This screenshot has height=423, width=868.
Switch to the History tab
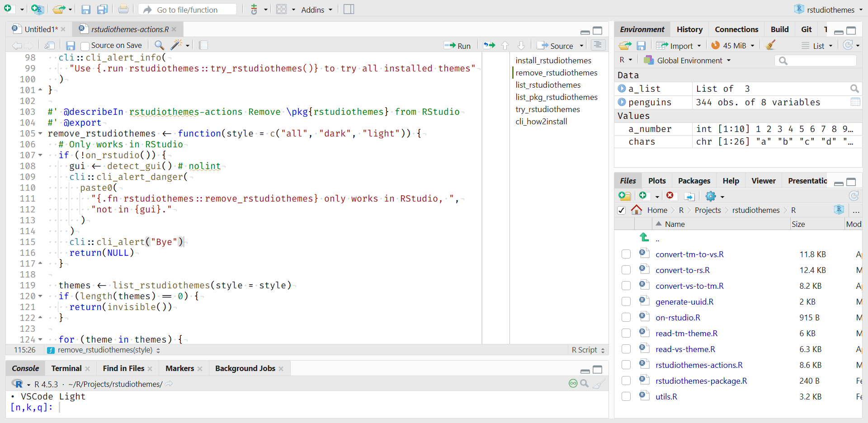pos(689,29)
